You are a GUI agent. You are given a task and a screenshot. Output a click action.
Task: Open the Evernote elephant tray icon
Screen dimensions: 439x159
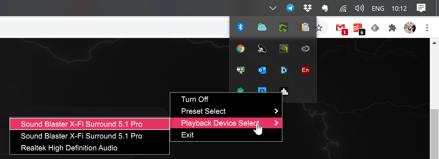click(325, 8)
